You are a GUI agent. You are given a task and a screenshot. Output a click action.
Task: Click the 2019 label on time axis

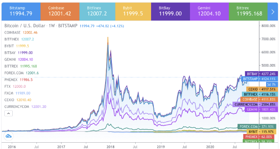tap(161, 147)
